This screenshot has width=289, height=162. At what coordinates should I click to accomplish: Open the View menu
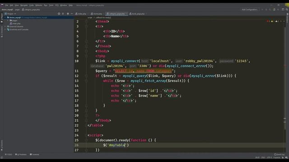coord(17,5)
